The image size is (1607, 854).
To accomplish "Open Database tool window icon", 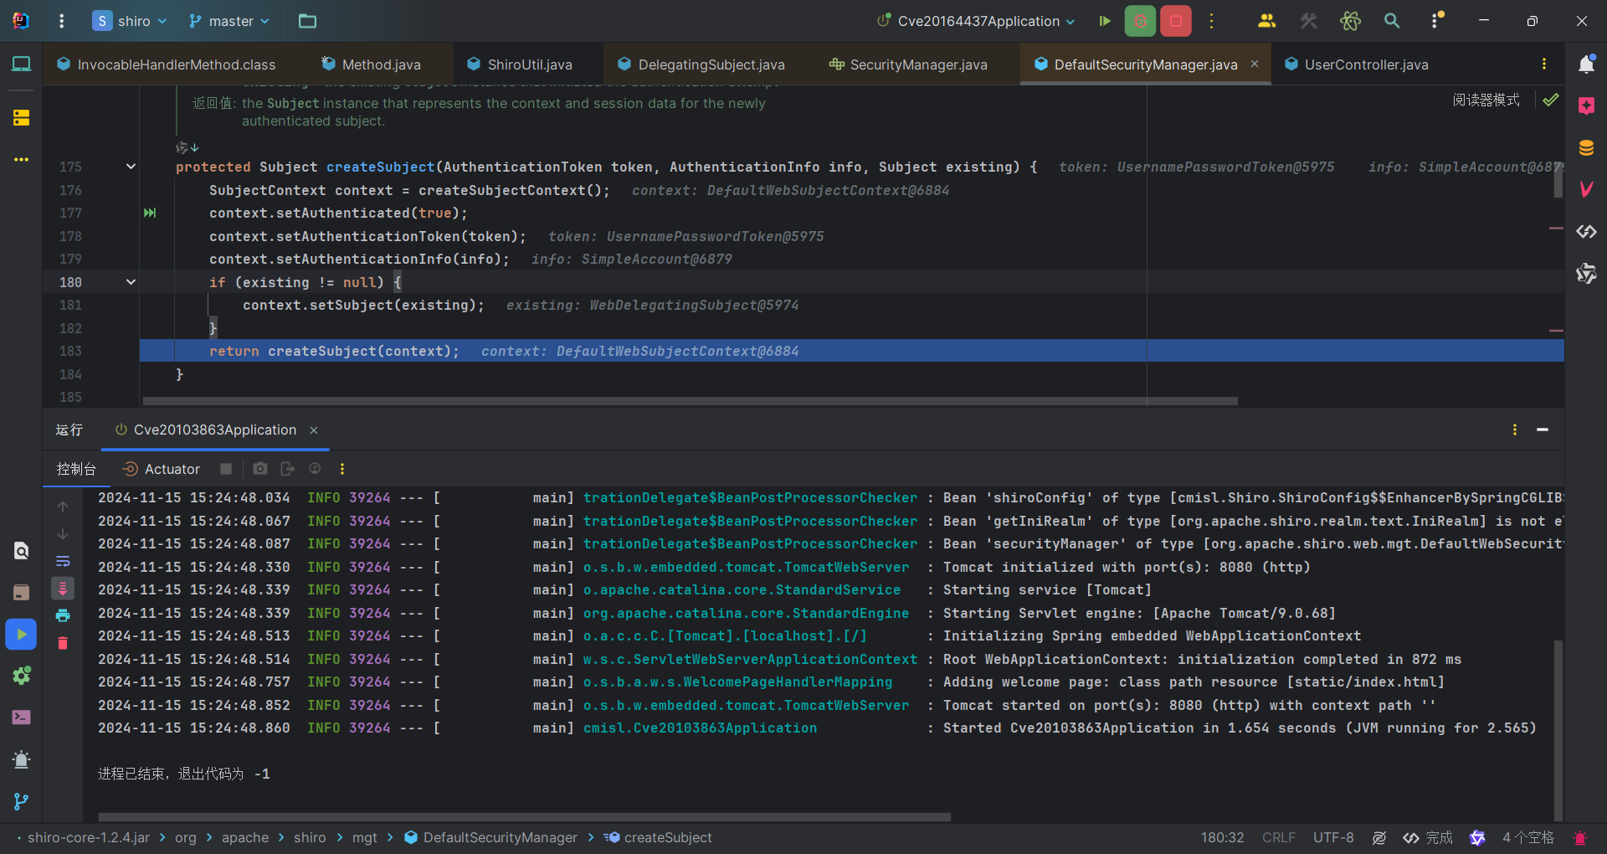I will (1586, 148).
